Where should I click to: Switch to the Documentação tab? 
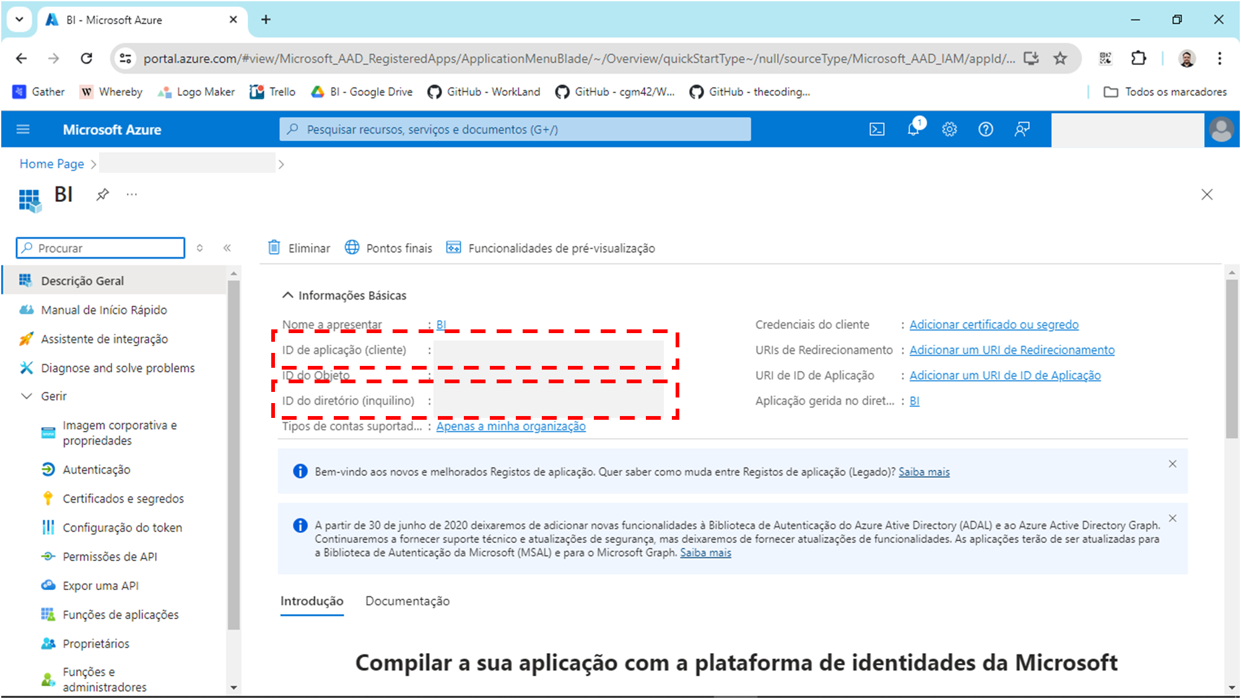point(407,601)
